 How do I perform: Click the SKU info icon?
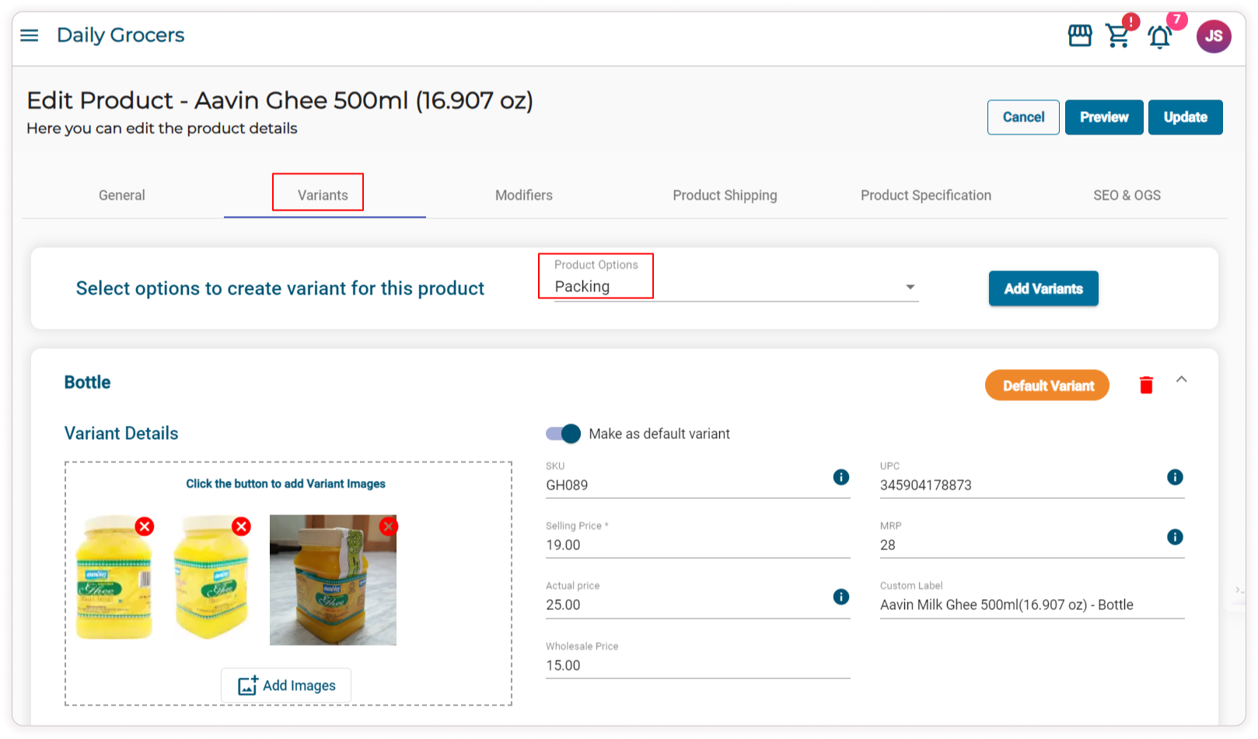(840, 477)
